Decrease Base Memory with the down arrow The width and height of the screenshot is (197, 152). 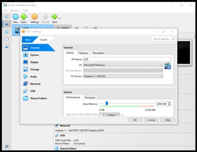pos(169,105)
